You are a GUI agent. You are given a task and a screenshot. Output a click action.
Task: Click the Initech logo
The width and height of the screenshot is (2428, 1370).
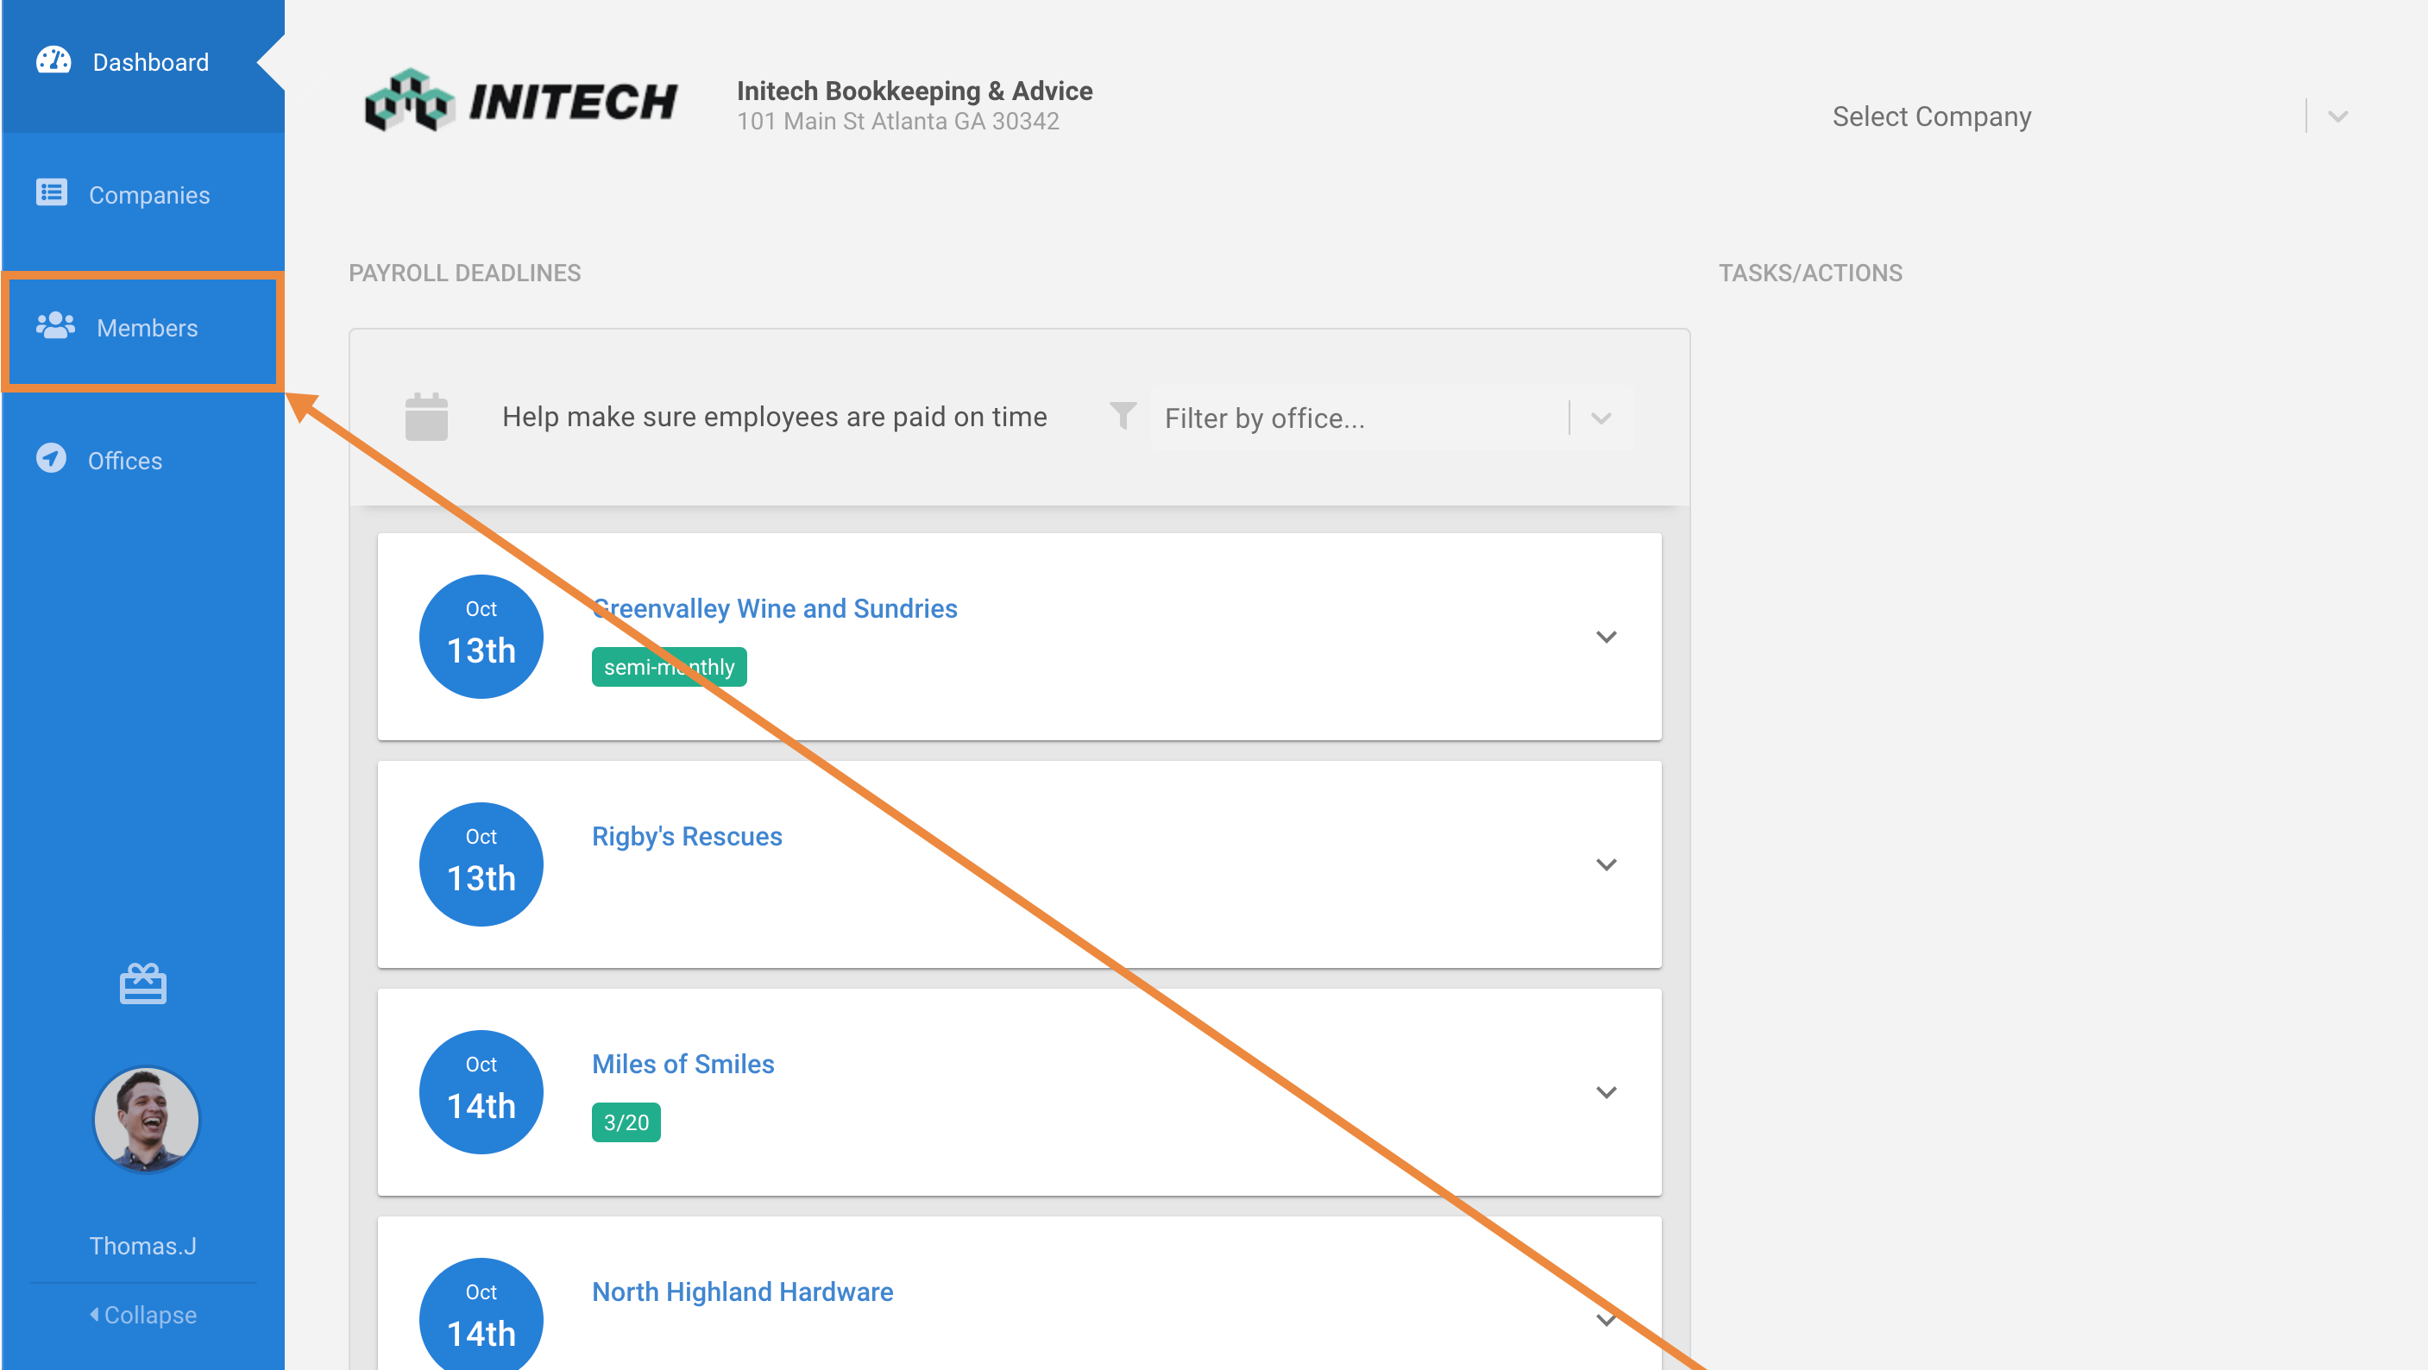click(x=521, y=101)
